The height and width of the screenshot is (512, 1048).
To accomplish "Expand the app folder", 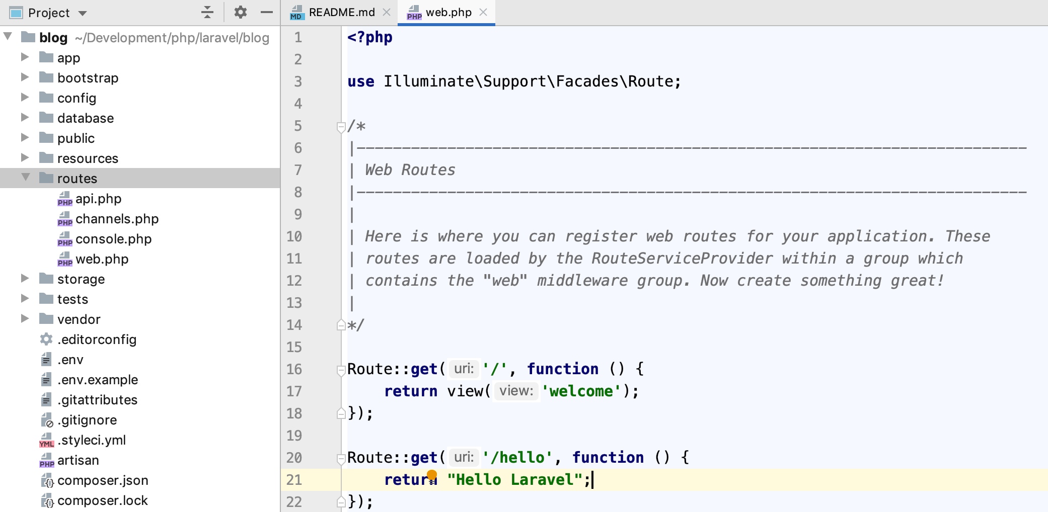I will (25, 57).
